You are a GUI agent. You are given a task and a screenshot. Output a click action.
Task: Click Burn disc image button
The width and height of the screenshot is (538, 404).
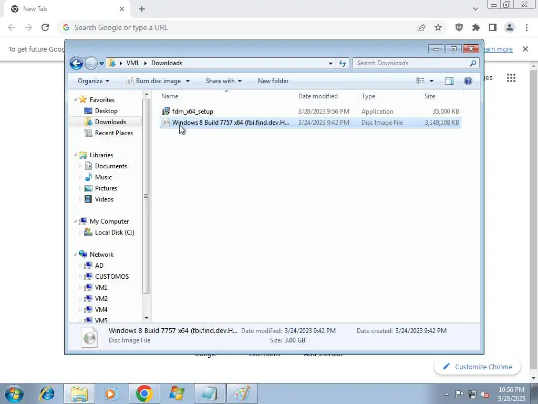[154, 81]
